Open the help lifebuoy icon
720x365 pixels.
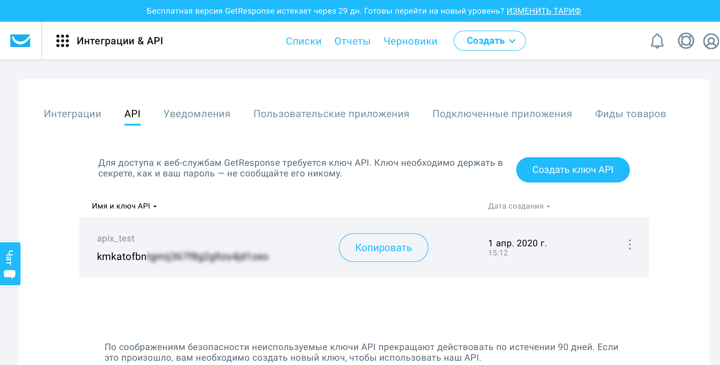(686, 41)
